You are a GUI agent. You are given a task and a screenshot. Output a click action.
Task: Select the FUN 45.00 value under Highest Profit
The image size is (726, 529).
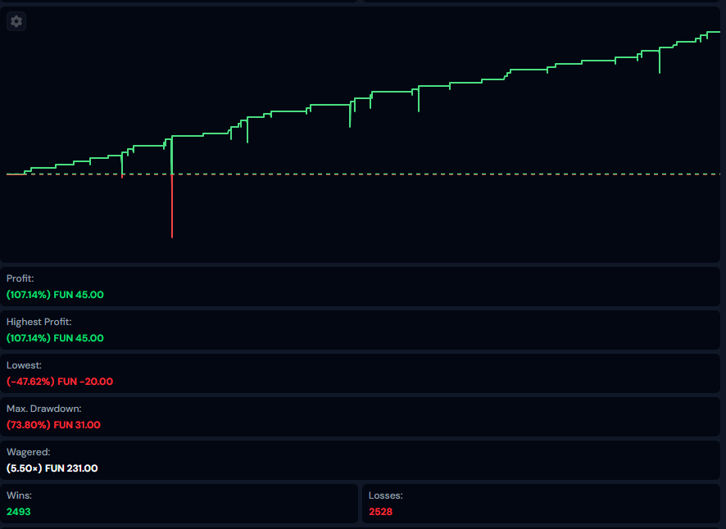79,338
